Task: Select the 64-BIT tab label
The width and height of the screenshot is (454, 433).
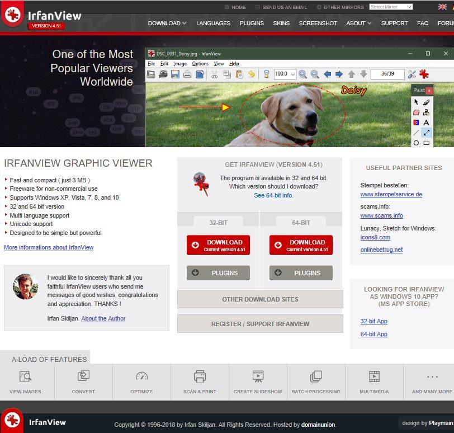Action: [301, 223]
